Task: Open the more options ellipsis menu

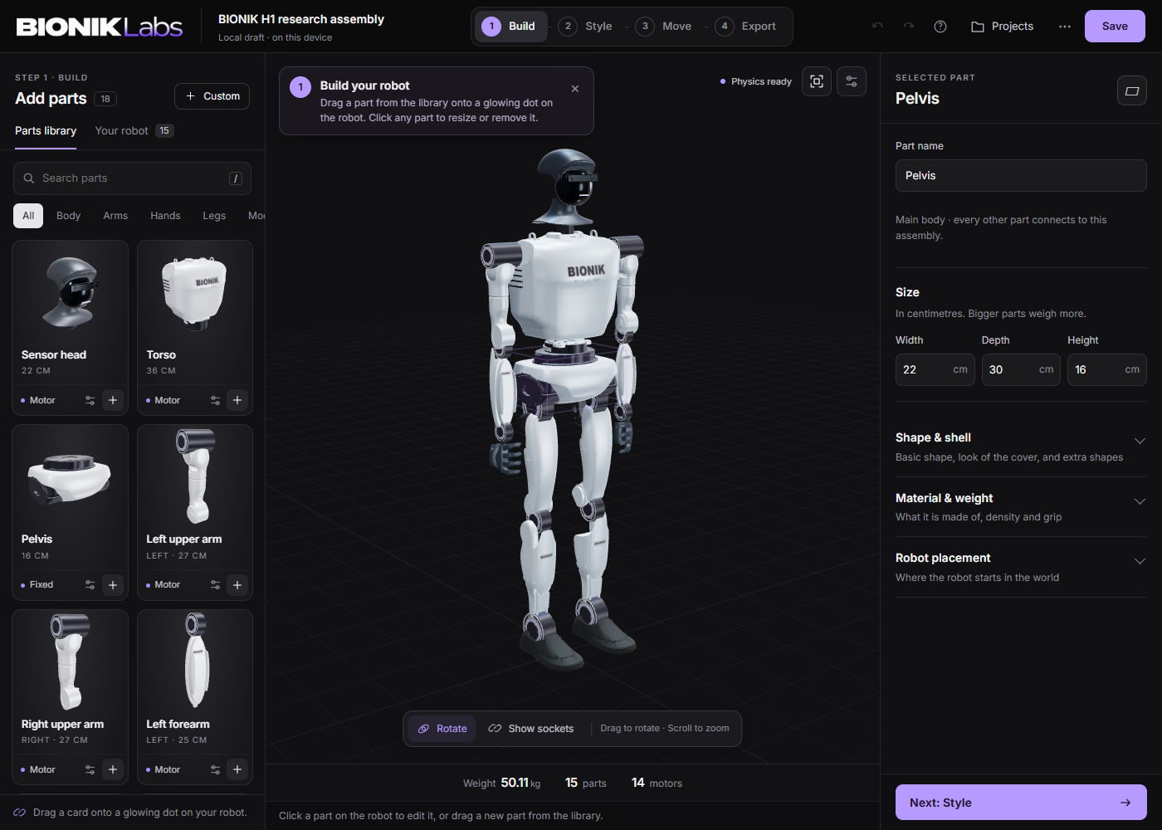Action: click(1065, 27)
